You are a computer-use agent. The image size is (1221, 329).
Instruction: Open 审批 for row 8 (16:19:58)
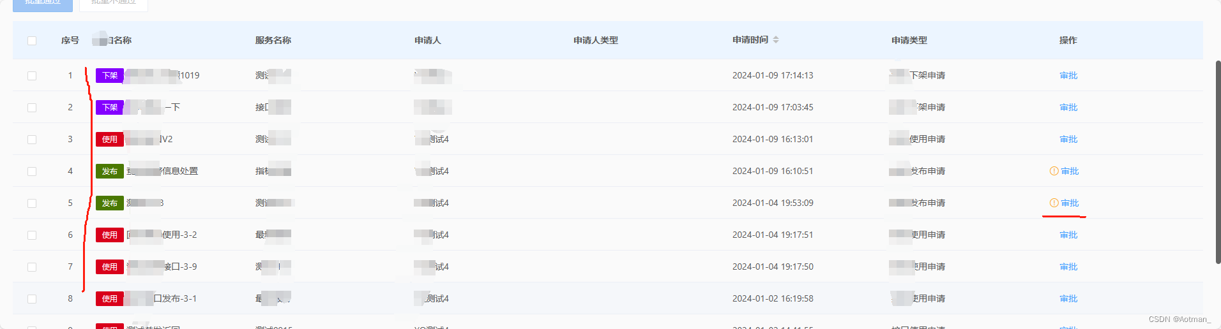(1068, 298)
